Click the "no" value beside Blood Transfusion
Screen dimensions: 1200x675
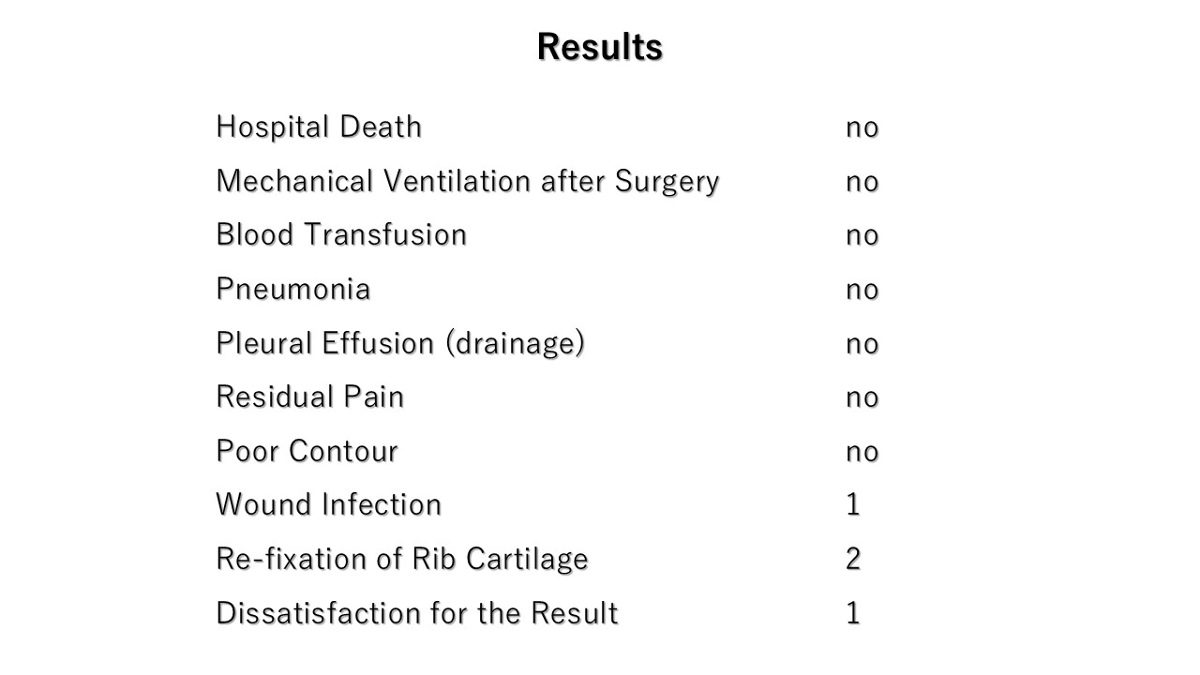[862, 235]
